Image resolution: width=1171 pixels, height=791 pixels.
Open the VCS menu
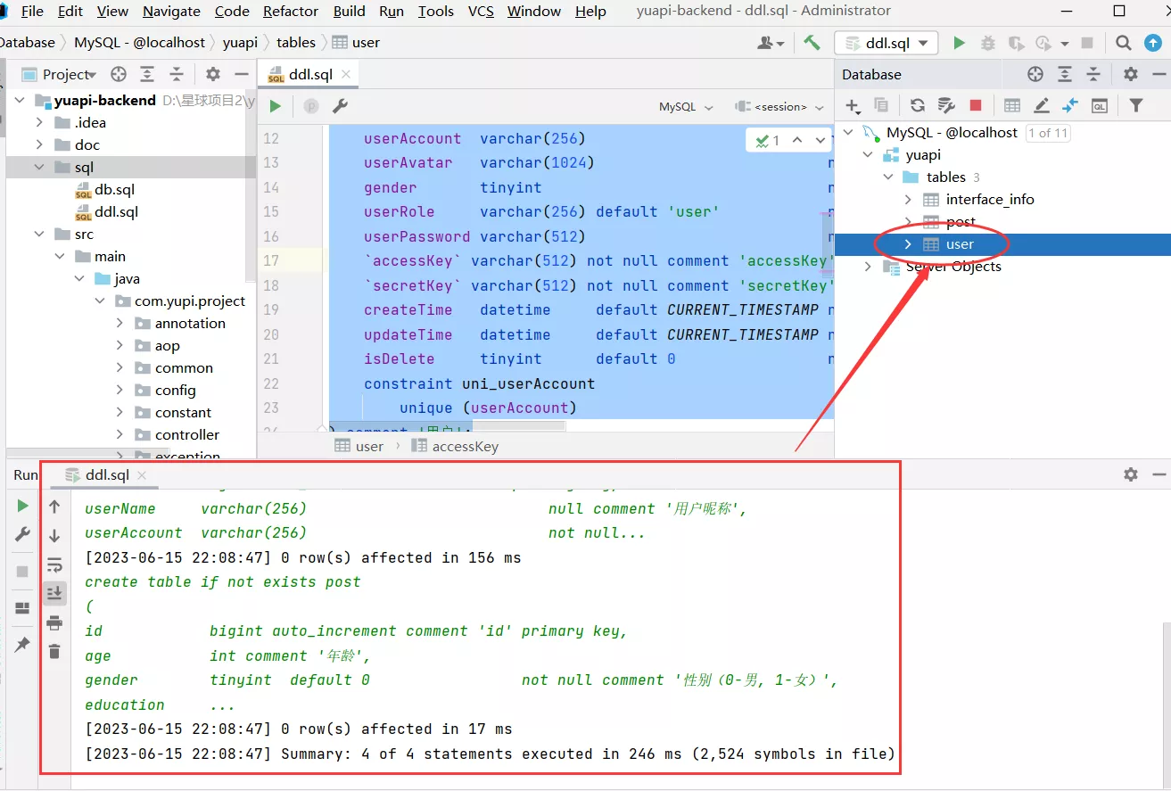481,11
